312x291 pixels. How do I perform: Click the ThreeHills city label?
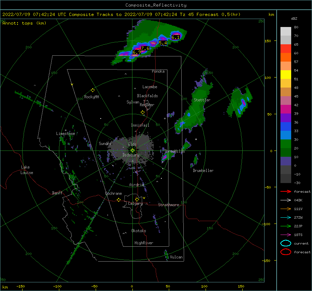174,151
